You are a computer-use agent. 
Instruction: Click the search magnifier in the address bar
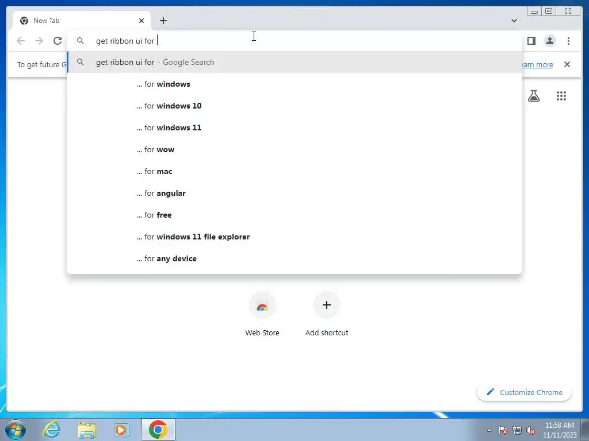coord(81,41)
